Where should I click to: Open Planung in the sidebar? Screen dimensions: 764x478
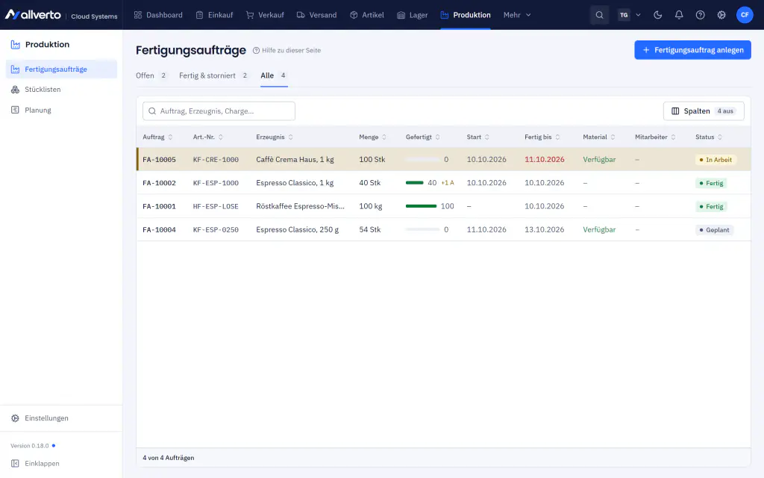[61, 111]
